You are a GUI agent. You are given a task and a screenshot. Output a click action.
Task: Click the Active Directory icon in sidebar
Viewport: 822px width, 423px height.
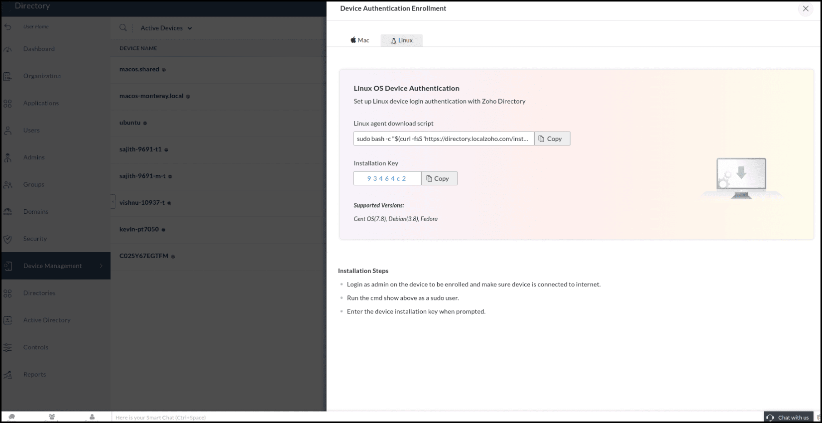(7, 320)
